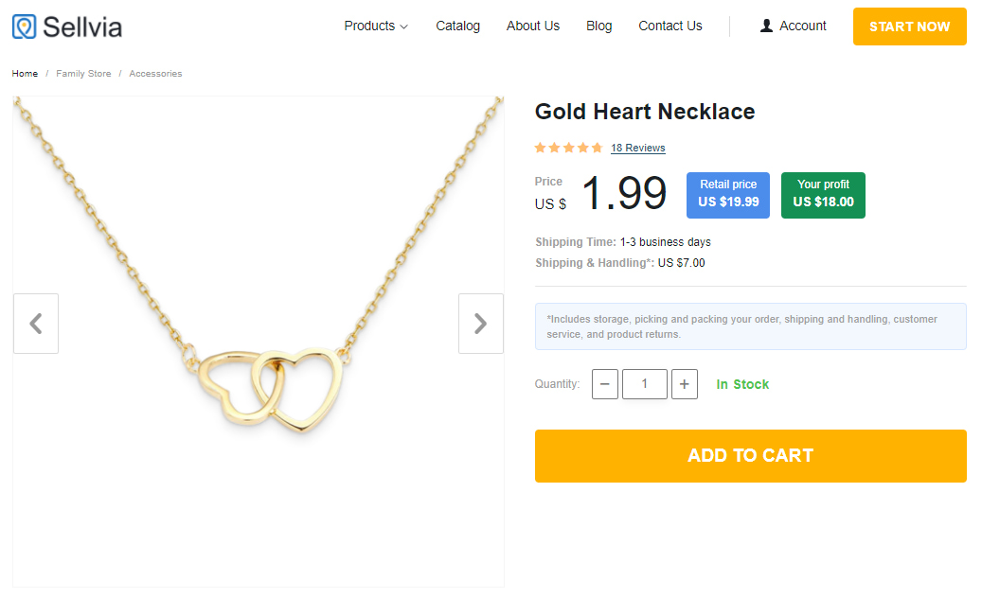
Task: Go to Home via breadcrumb
Action: [26, 74]
